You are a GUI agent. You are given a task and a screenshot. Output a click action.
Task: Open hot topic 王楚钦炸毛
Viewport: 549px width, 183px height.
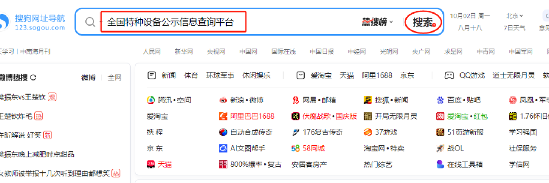[x=16, y=116]
